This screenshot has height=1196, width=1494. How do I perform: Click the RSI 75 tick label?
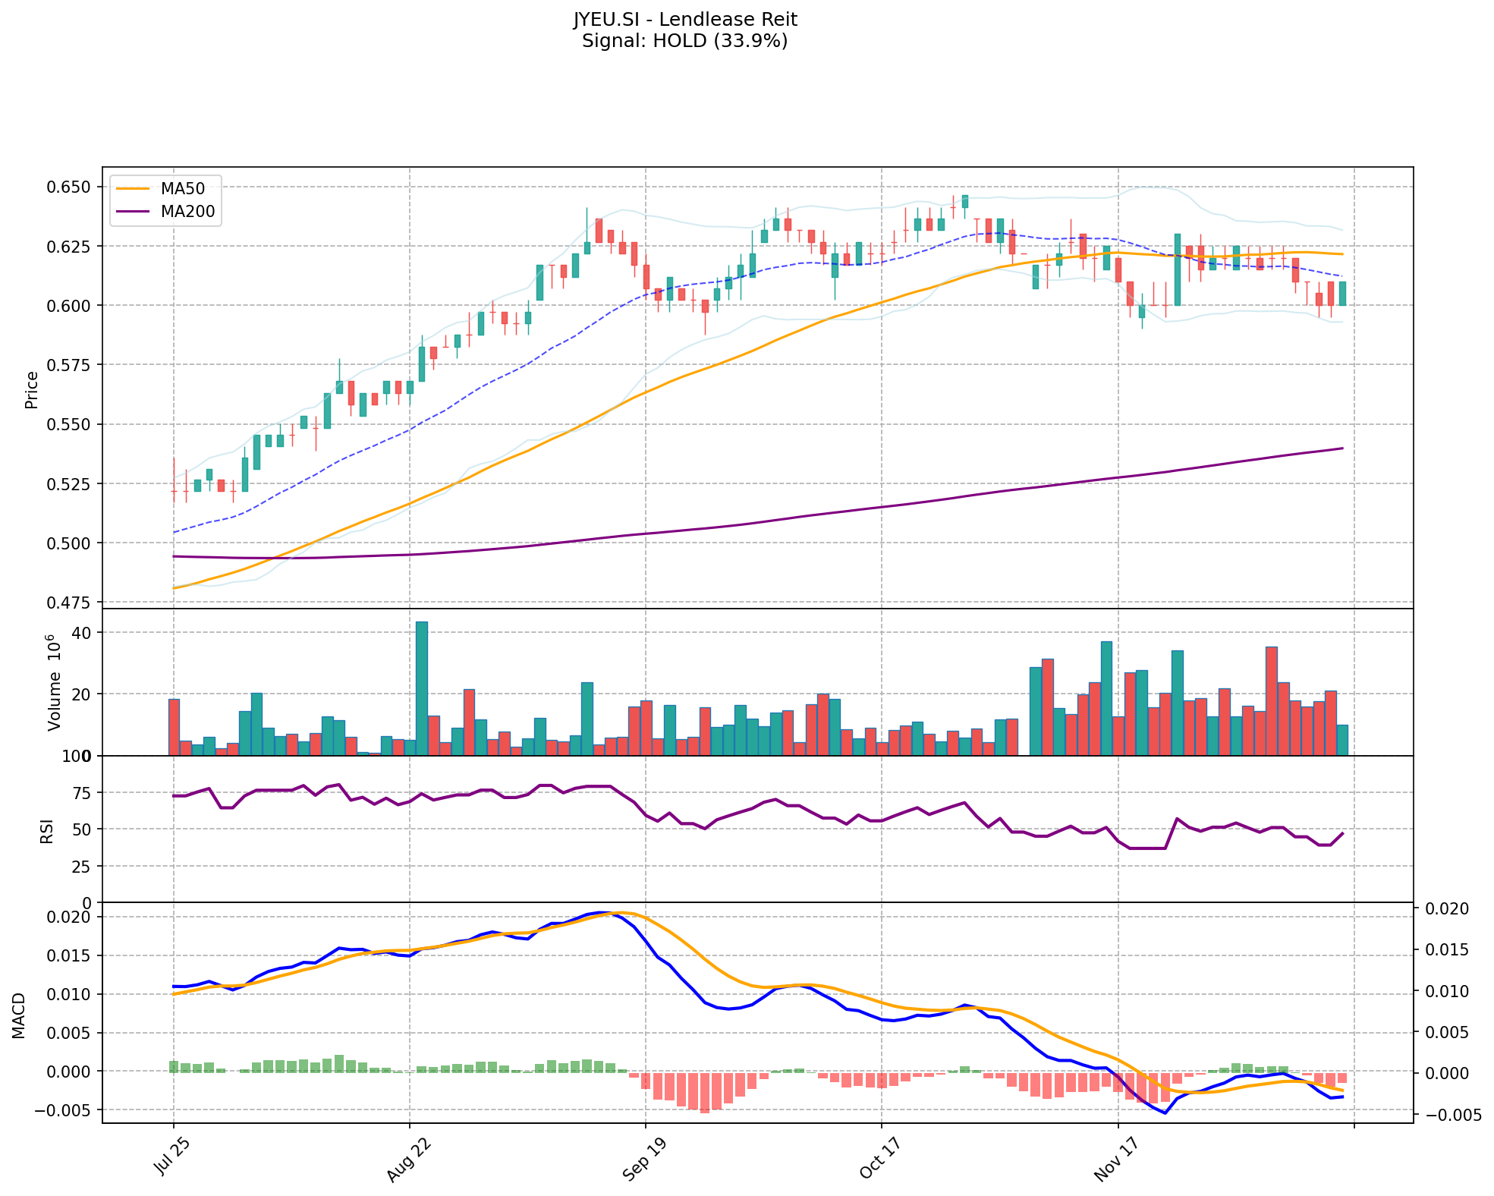(81, 793)
